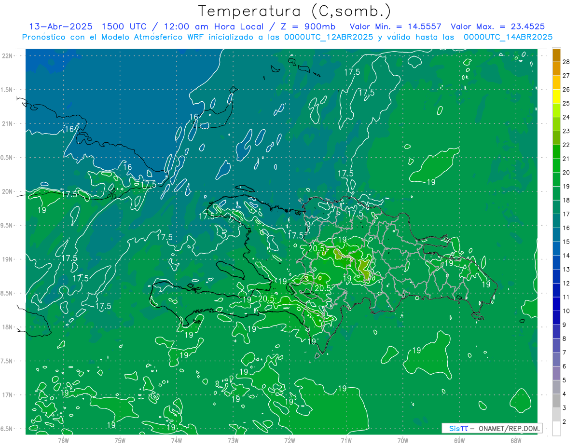Click the yellow swatch between 25 and 26

(x=556, y=96)
